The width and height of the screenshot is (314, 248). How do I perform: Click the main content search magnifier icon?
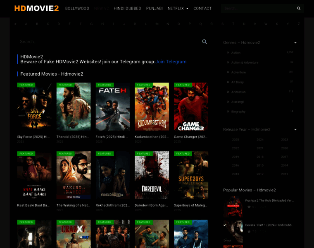pos(204,42)
